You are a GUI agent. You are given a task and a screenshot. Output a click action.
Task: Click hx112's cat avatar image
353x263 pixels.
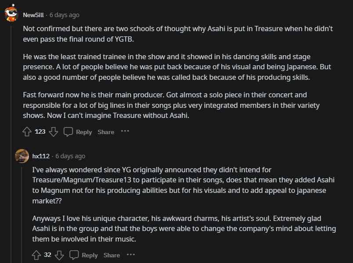22,156
